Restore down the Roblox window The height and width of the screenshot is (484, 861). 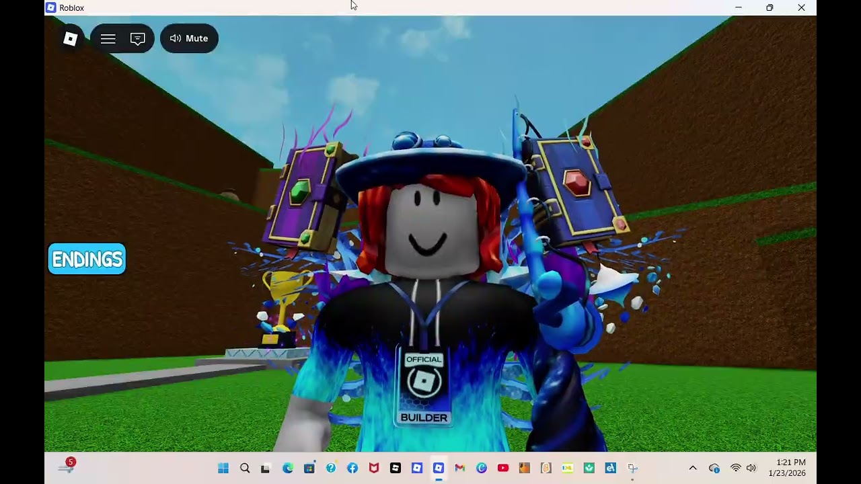770,7
